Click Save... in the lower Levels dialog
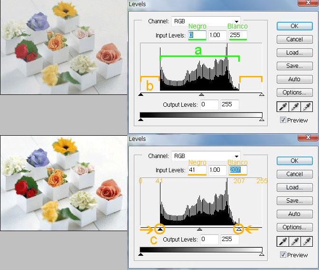The height and width of the screenshot is (270, 319). pyautogui.click(x=295, y=201)
